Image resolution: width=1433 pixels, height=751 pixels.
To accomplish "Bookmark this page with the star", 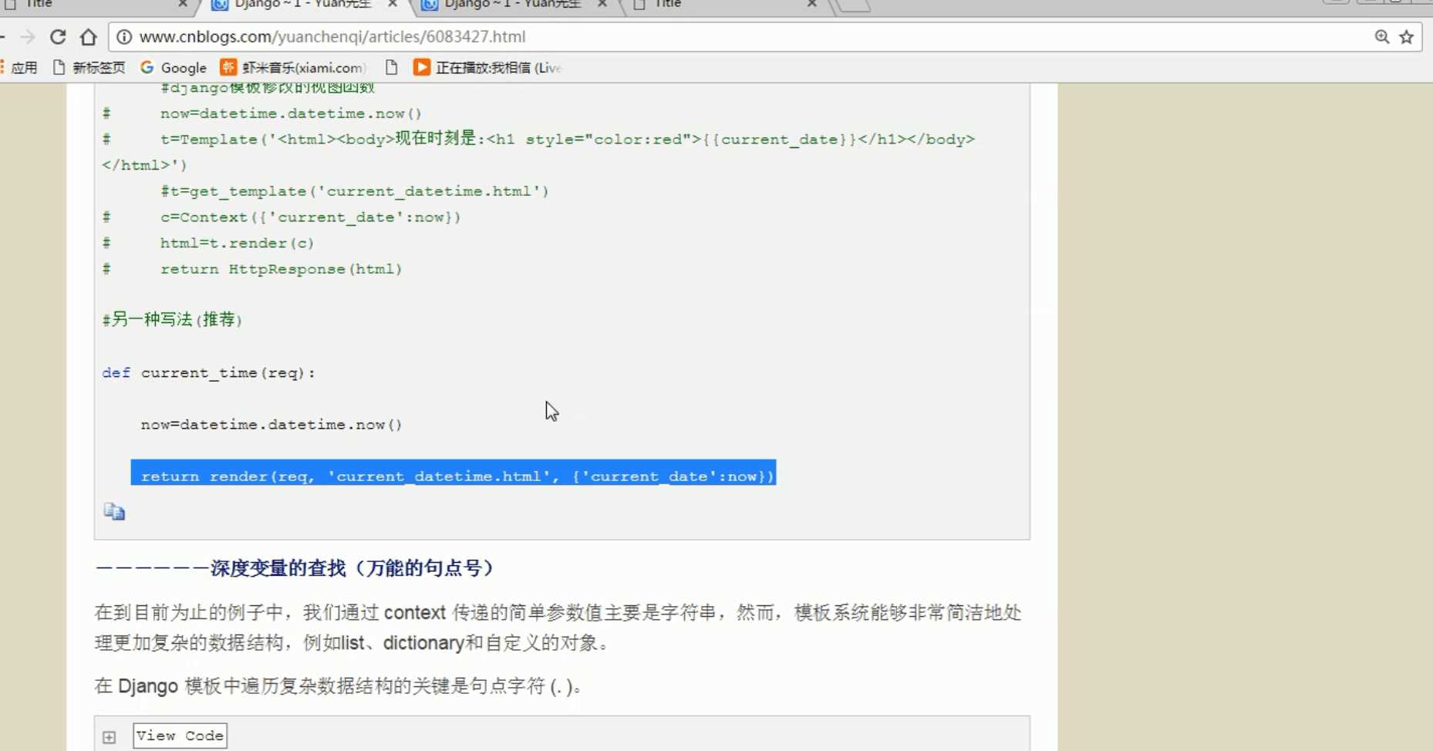I will [x=1407, y=37].
